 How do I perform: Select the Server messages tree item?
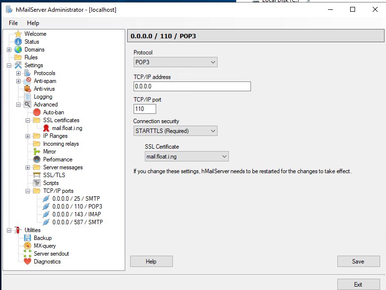click(63, 167)
